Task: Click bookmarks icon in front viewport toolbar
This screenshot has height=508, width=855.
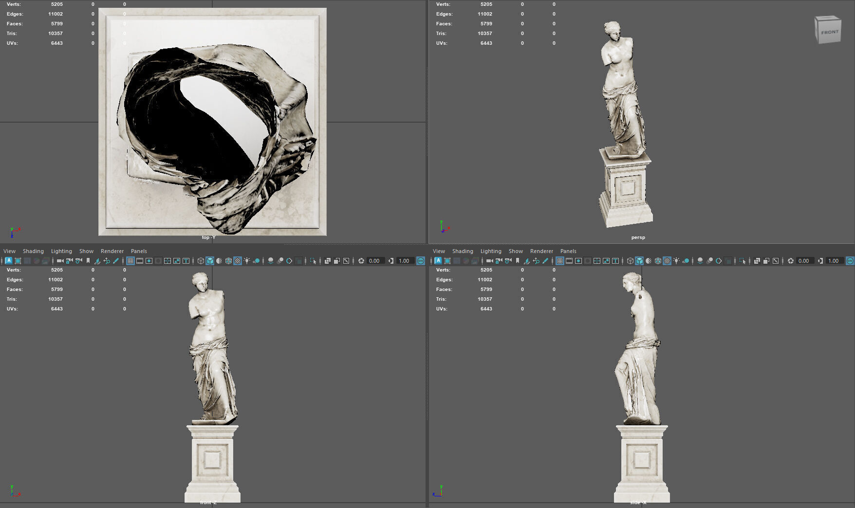Action: [x=88, y=261]
